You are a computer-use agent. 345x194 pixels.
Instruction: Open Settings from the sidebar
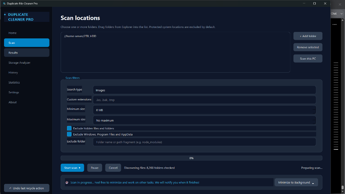tap(27, 92)
